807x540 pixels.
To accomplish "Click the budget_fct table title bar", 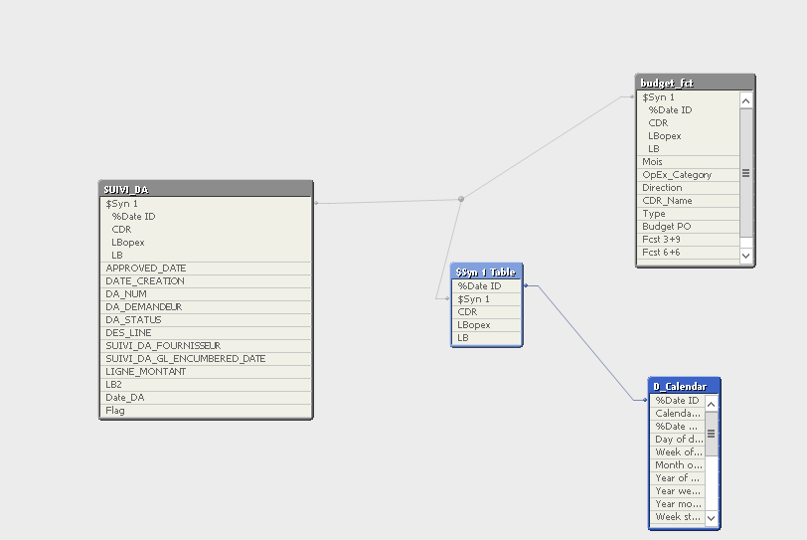I will tap(695, 83).
